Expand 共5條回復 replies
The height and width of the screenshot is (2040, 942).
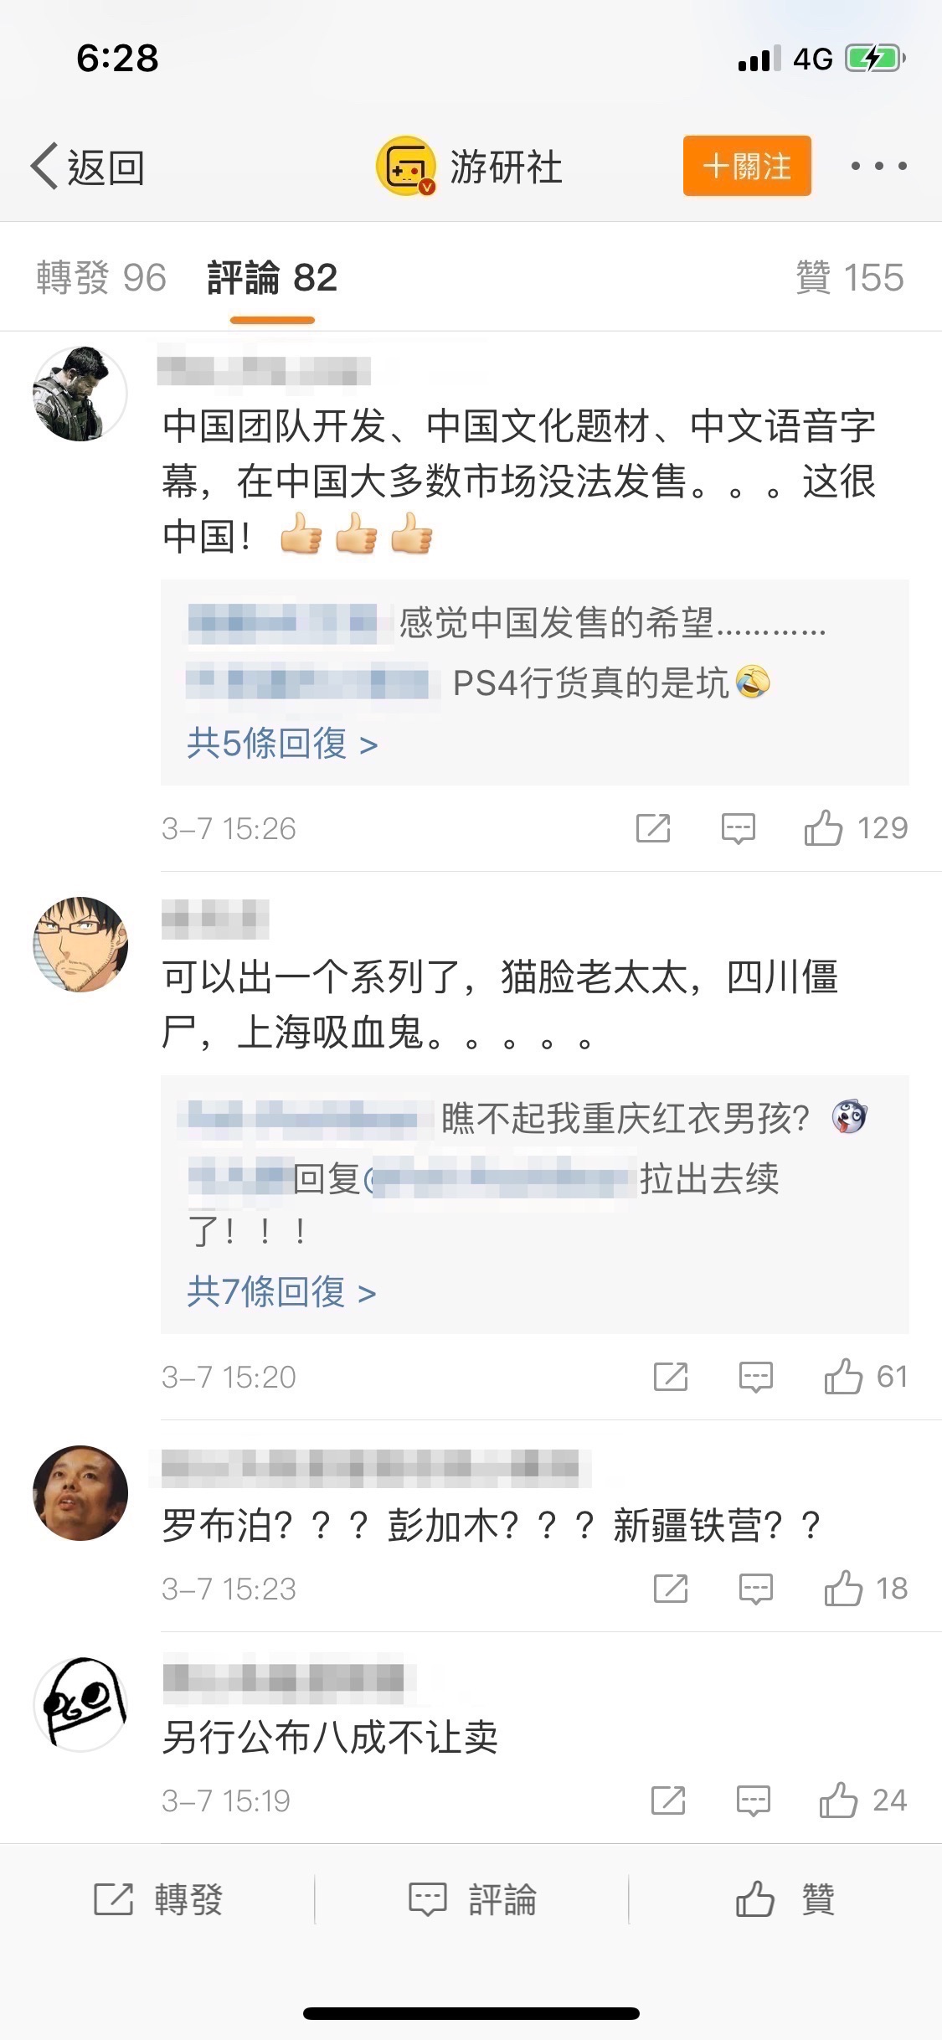[282, 744]
